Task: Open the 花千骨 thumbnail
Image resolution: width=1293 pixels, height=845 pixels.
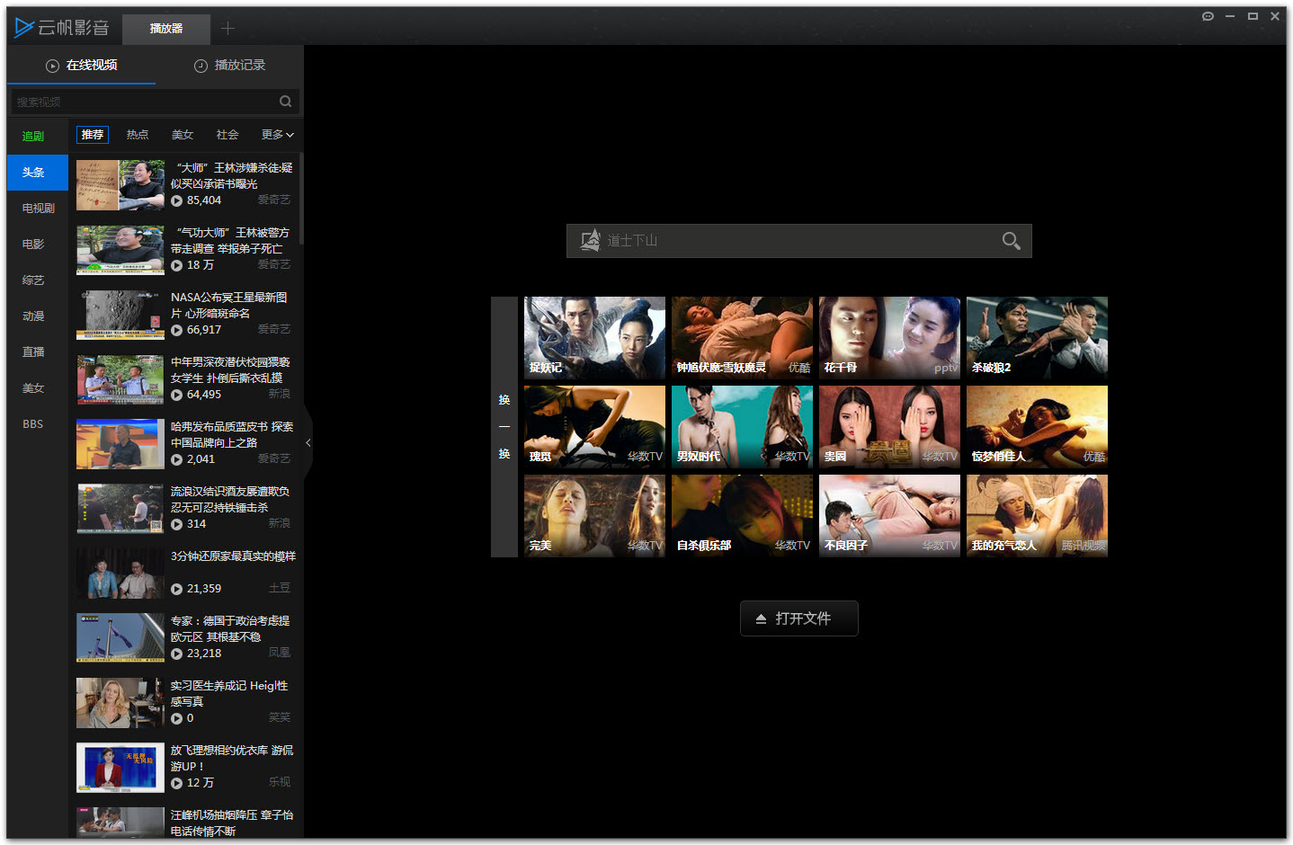Action: click(x=890, y=338)
